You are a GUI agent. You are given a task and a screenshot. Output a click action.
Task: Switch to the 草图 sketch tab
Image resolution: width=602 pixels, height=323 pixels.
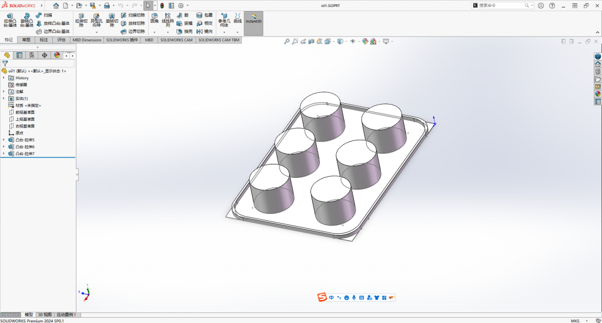coord(26,40)
